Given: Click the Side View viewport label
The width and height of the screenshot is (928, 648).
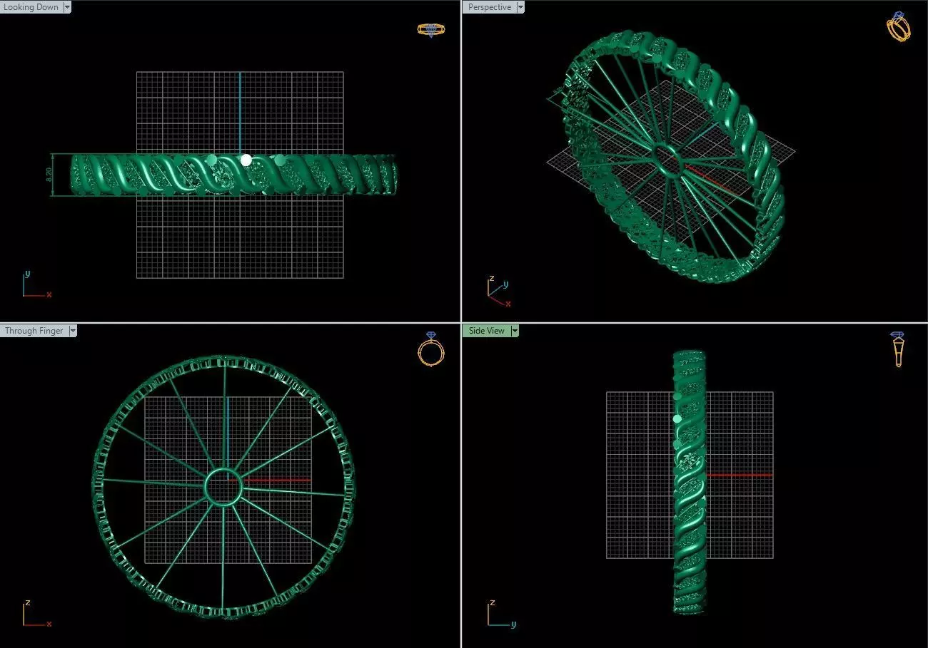Looking at the screenshot, I should (x=486, y=331).
